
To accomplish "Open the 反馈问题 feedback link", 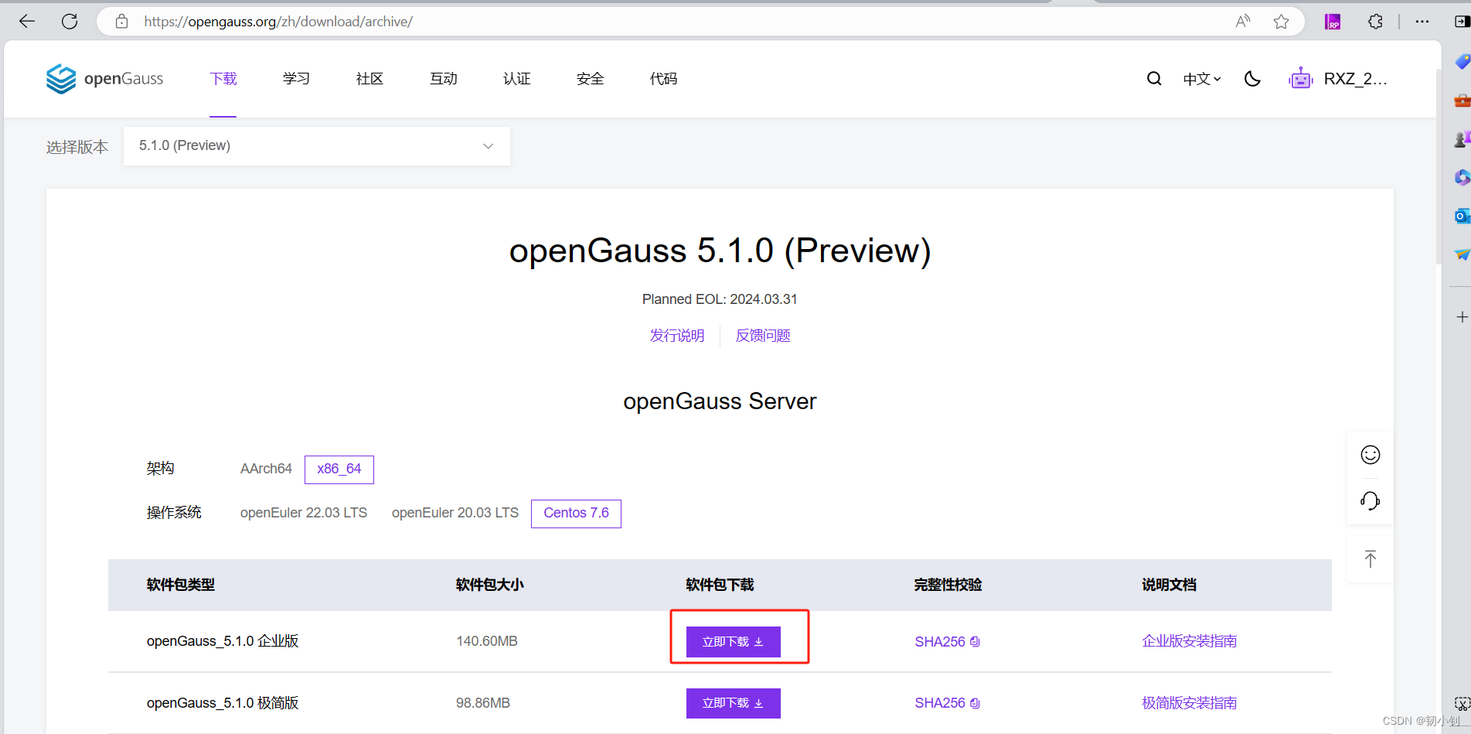I will click(763, 336).
